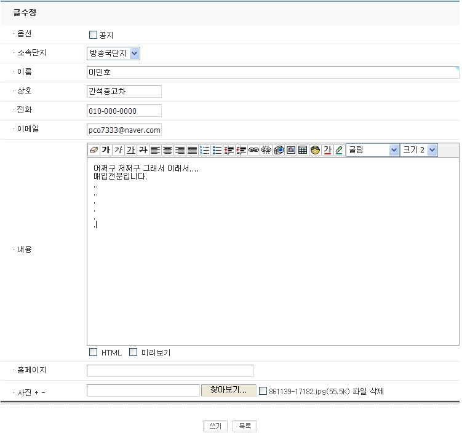Click the 찾아보기 browse button

(x=228, y=390)
